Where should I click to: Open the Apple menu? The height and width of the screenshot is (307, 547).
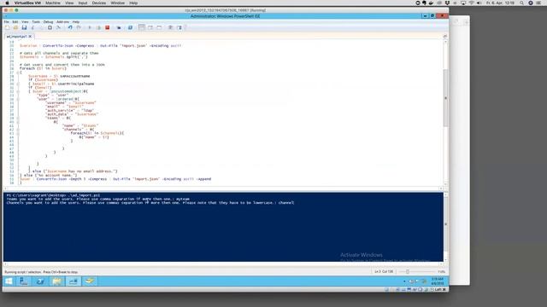(7, 3)
